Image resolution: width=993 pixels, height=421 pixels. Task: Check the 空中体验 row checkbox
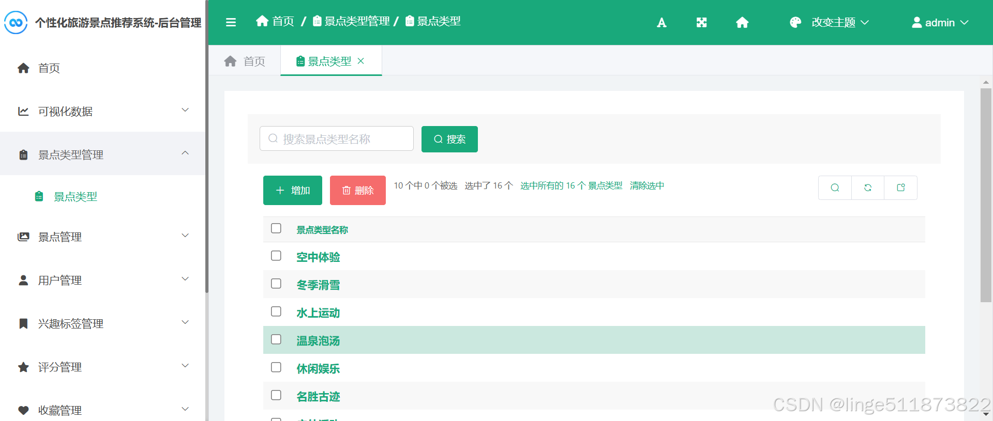(276, 256)
